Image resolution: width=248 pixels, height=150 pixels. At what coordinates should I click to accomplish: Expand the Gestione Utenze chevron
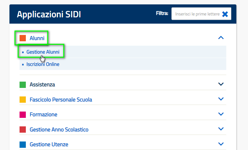point(221,144)
